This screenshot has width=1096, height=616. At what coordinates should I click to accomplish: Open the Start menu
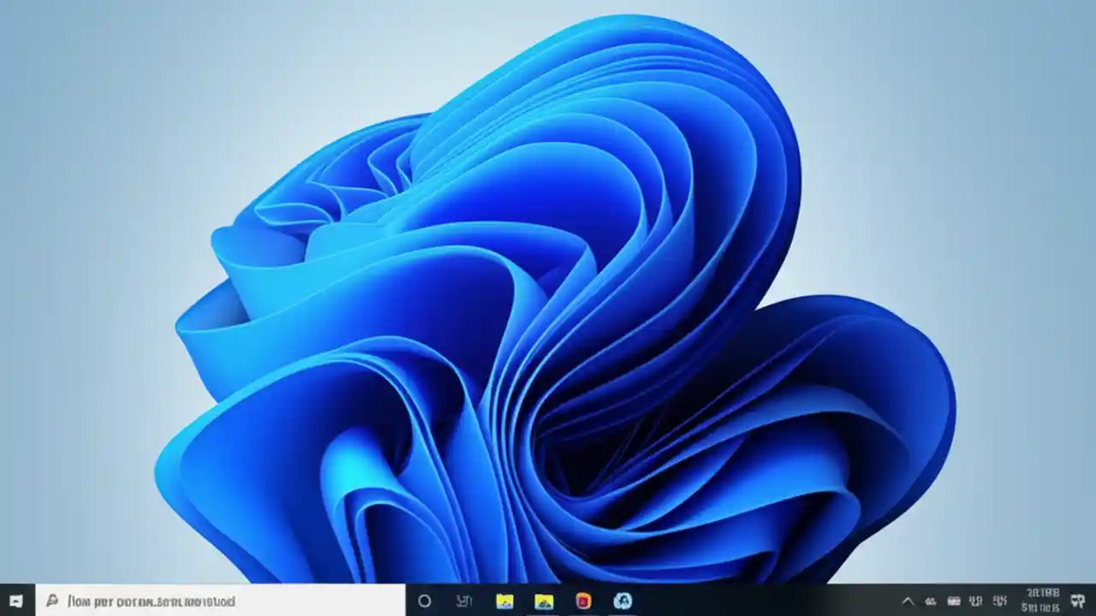[x=14, y=602]
